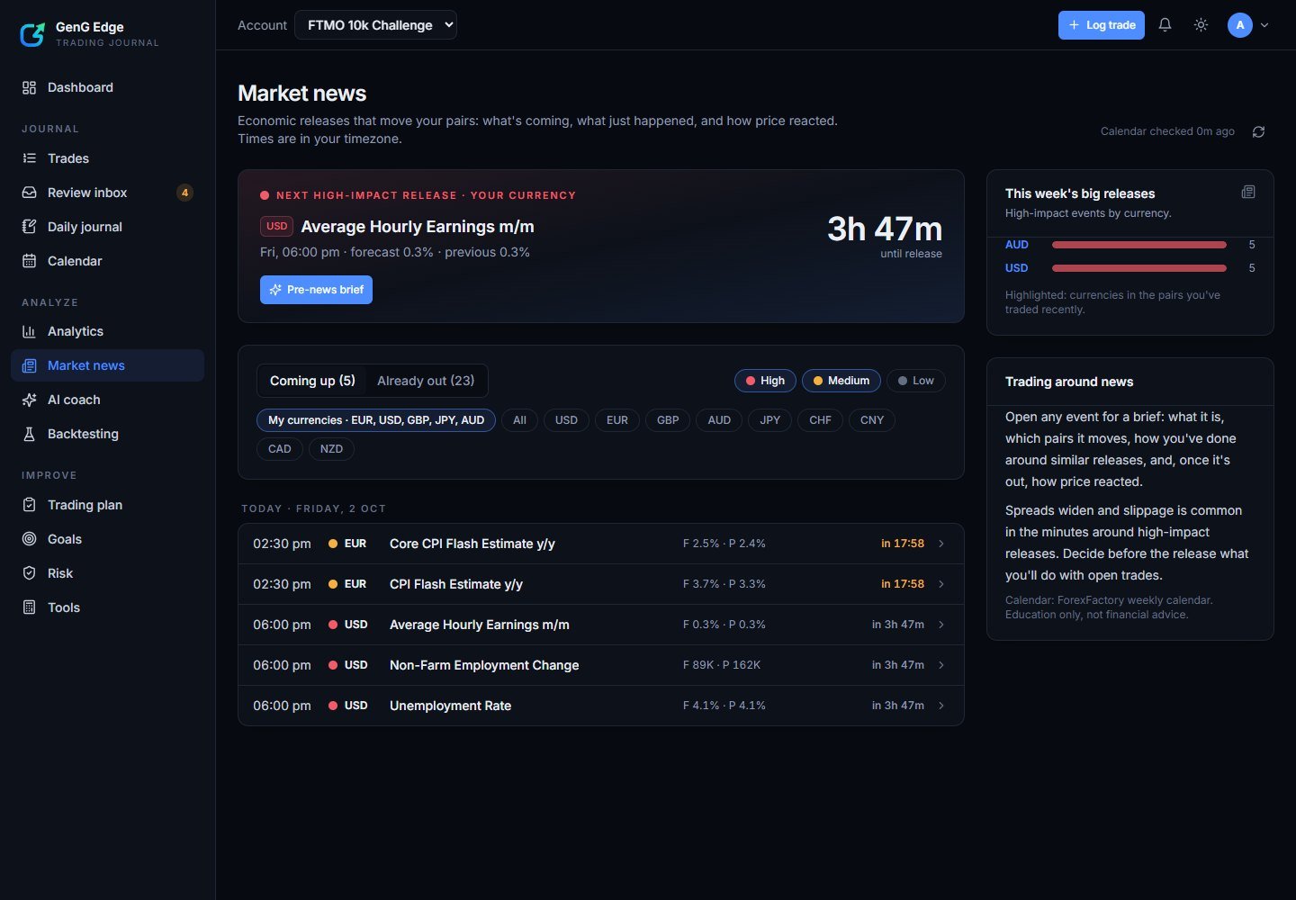Expand Unemployment Rate row chevron
Image resolution: width=1296 pixels, height=900 pixels.
coord(941,706)
